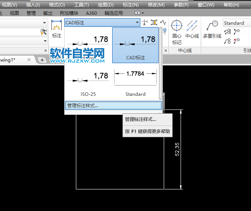Switch to the A360 ribbon tab

click(x=91, y=13)
